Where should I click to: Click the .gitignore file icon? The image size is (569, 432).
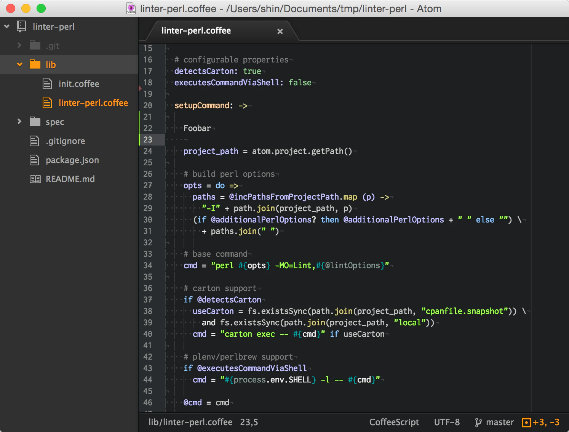[34, 141]
